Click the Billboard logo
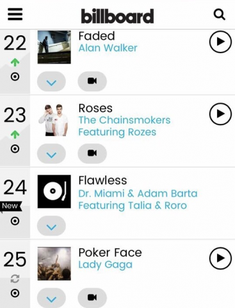Viewport: 235px width, 308px height. (117, 16)
